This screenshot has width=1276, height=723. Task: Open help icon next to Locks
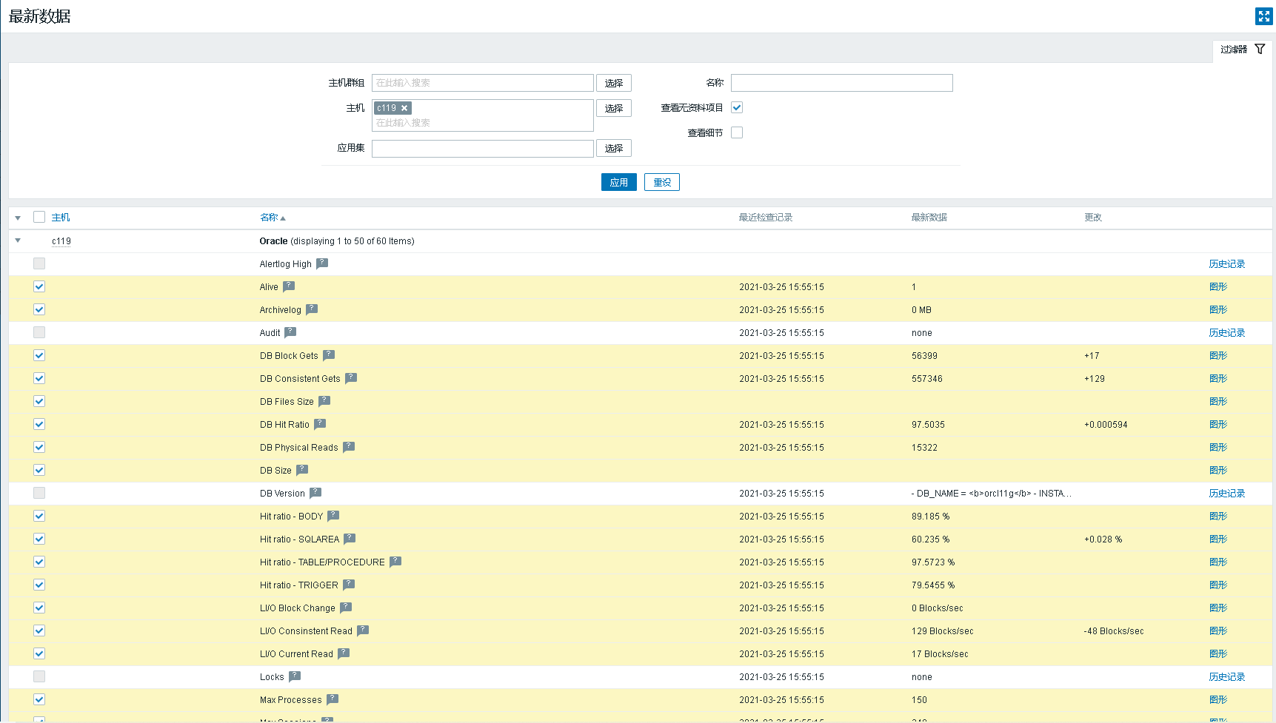[295, 676]
